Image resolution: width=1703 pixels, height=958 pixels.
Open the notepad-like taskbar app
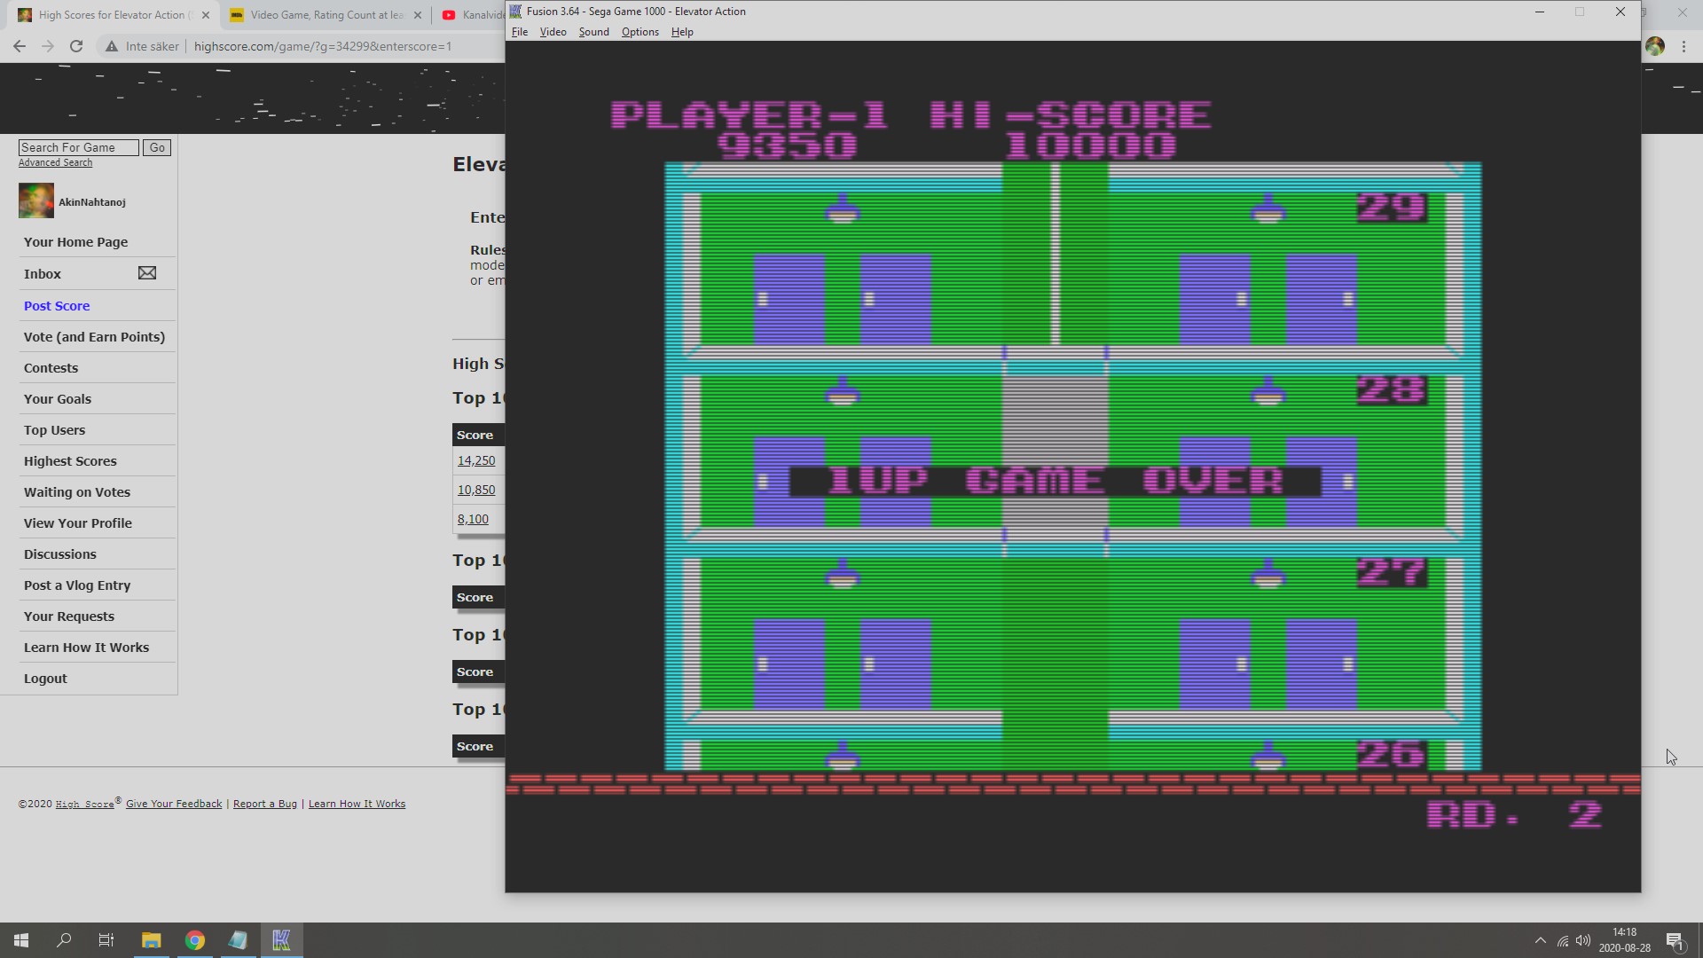tap(238, 940)
